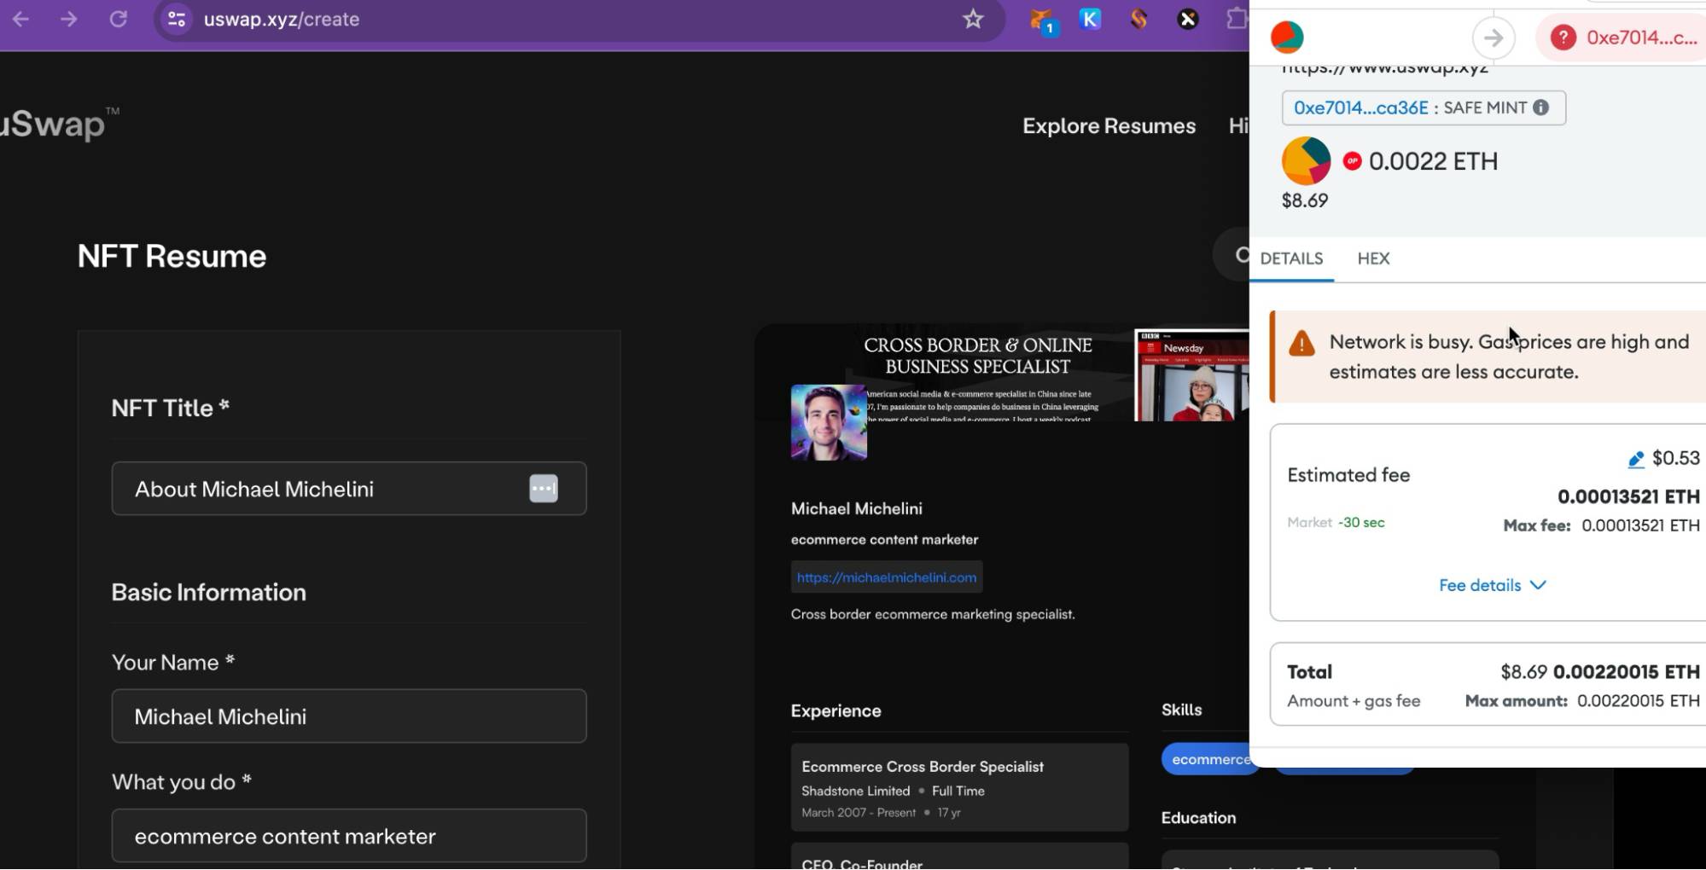Select the DETAILS tab
The image size is (1706, 870).
pyautogui.click(x=1291, y=258)
